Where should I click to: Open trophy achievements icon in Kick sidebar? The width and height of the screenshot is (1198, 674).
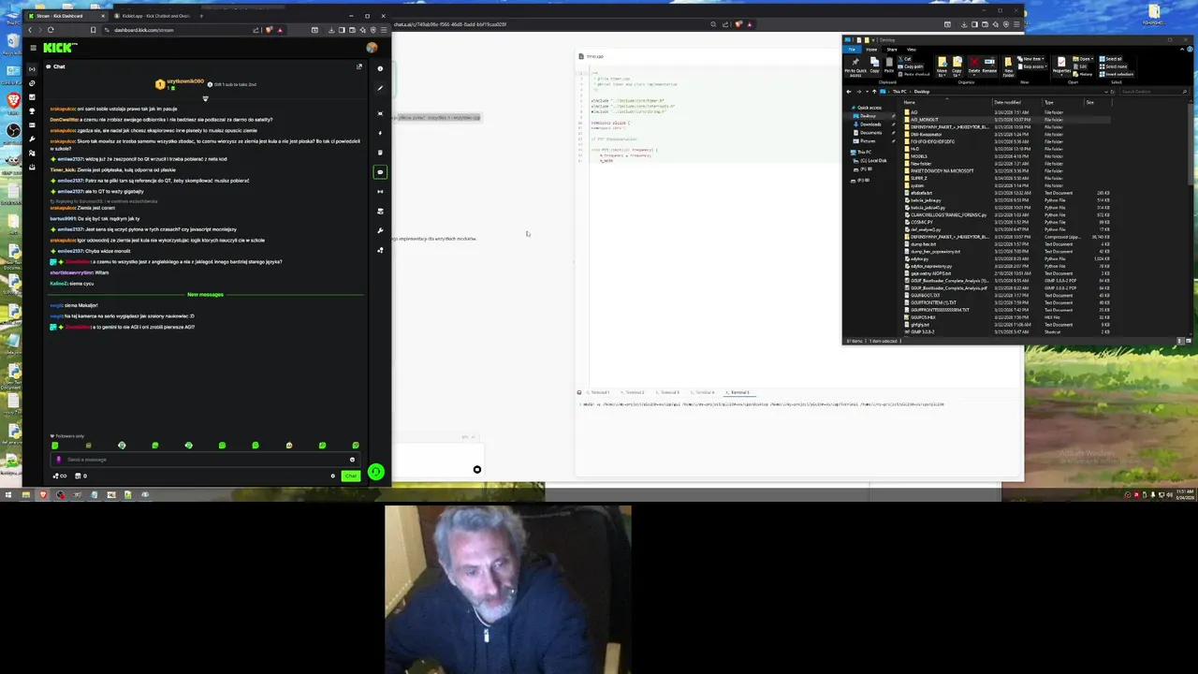point(32,110)
